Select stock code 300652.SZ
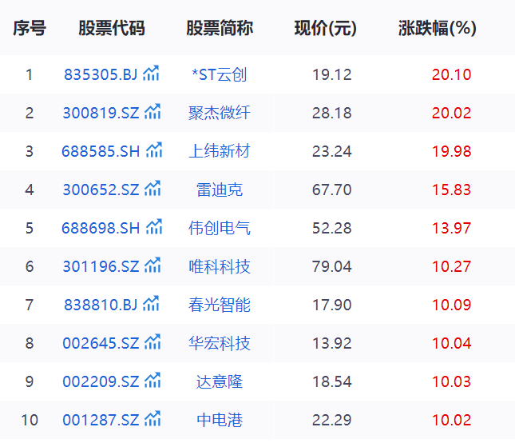 [x=101, y=190]
